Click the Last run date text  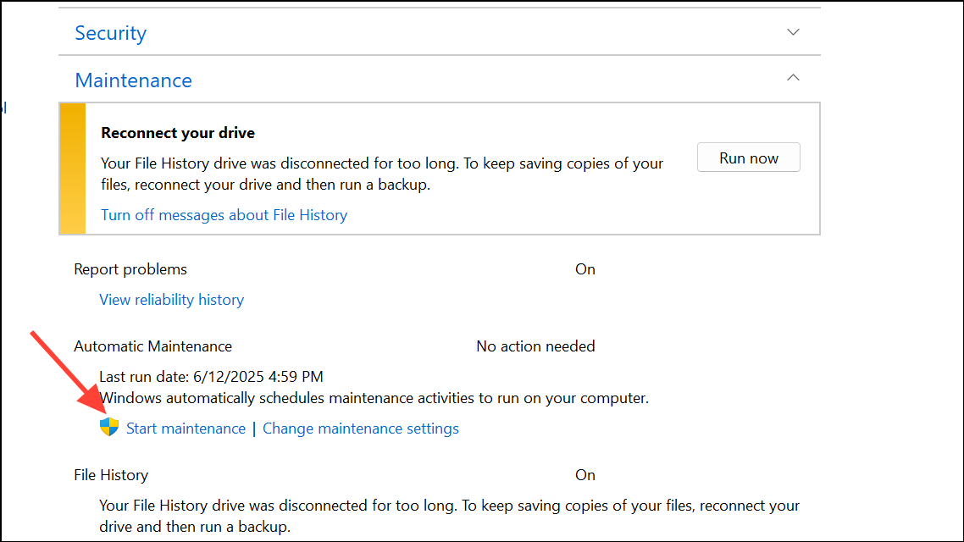[211, 377]
